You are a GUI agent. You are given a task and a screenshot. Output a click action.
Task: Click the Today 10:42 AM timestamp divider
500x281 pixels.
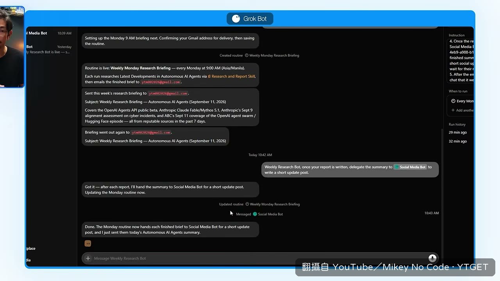[x=260, y=155]
